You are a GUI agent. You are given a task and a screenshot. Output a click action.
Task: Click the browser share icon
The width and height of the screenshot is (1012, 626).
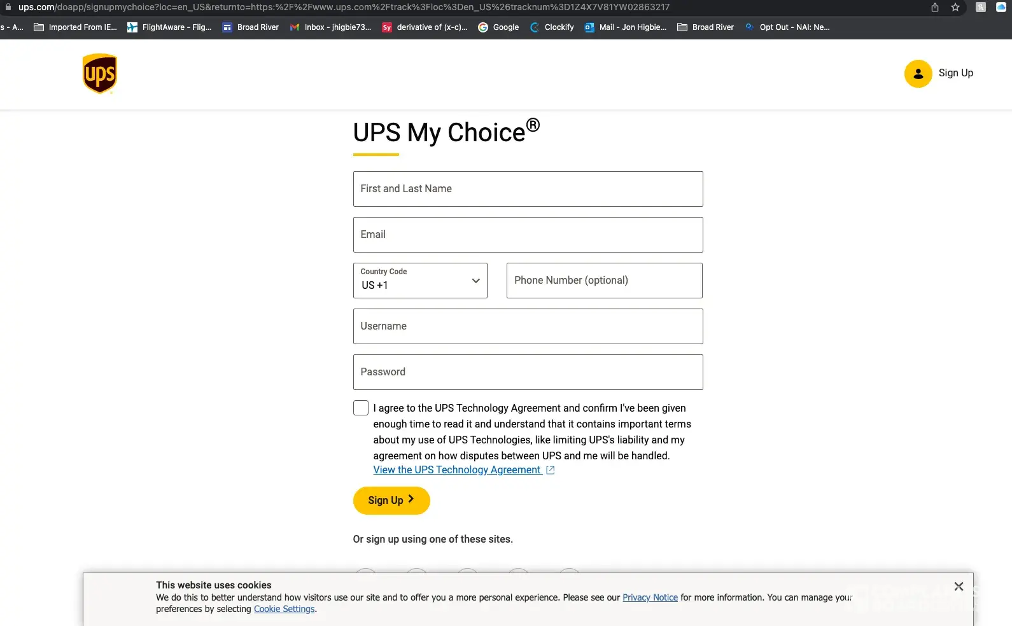(x=934, y=8)
